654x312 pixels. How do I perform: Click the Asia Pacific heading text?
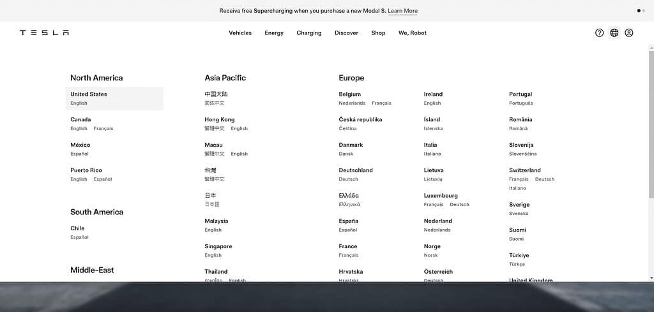click(x=225, y=78)
